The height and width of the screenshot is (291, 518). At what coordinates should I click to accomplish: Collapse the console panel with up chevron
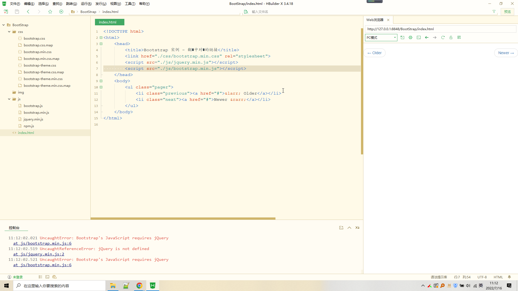click(349, 228)
